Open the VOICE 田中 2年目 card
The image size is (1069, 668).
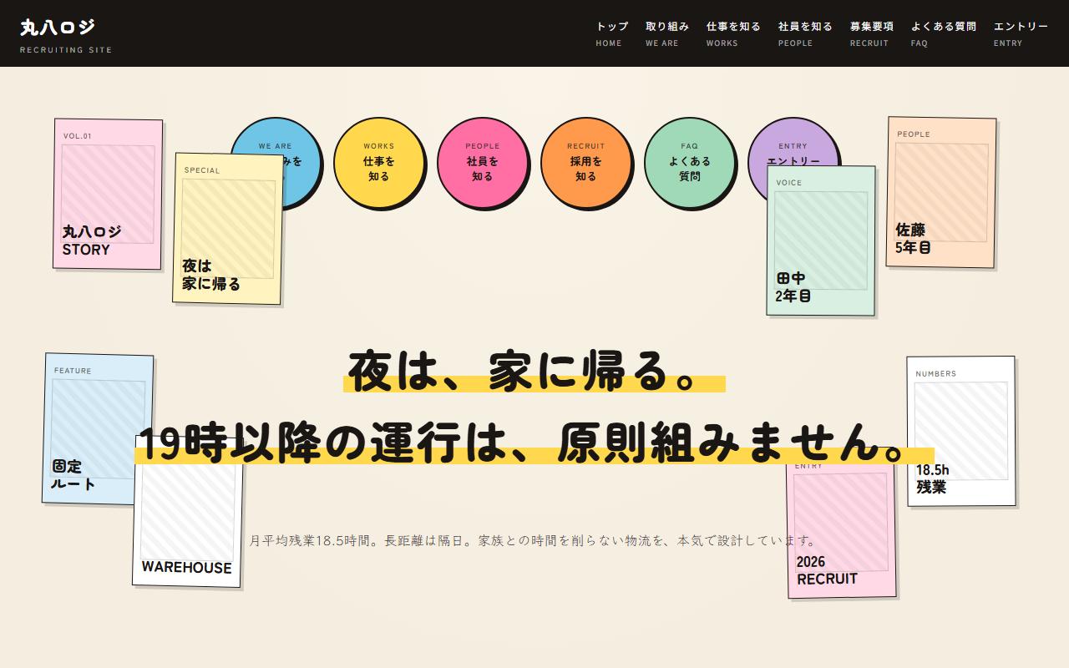[x=821, y=240]
